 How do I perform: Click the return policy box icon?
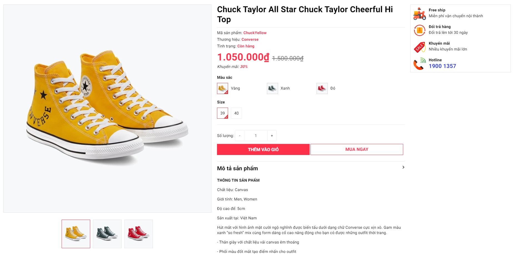(x=420, y=30)
